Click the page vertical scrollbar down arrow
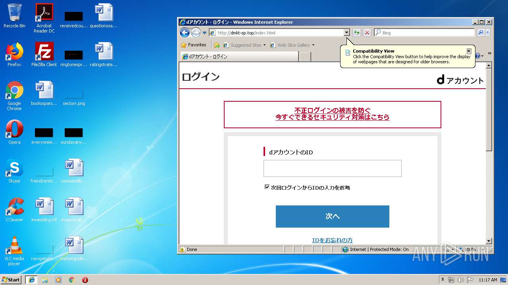The height and width of the screenshot is (285, 508). pyautogui.click(x=489, y=241)
